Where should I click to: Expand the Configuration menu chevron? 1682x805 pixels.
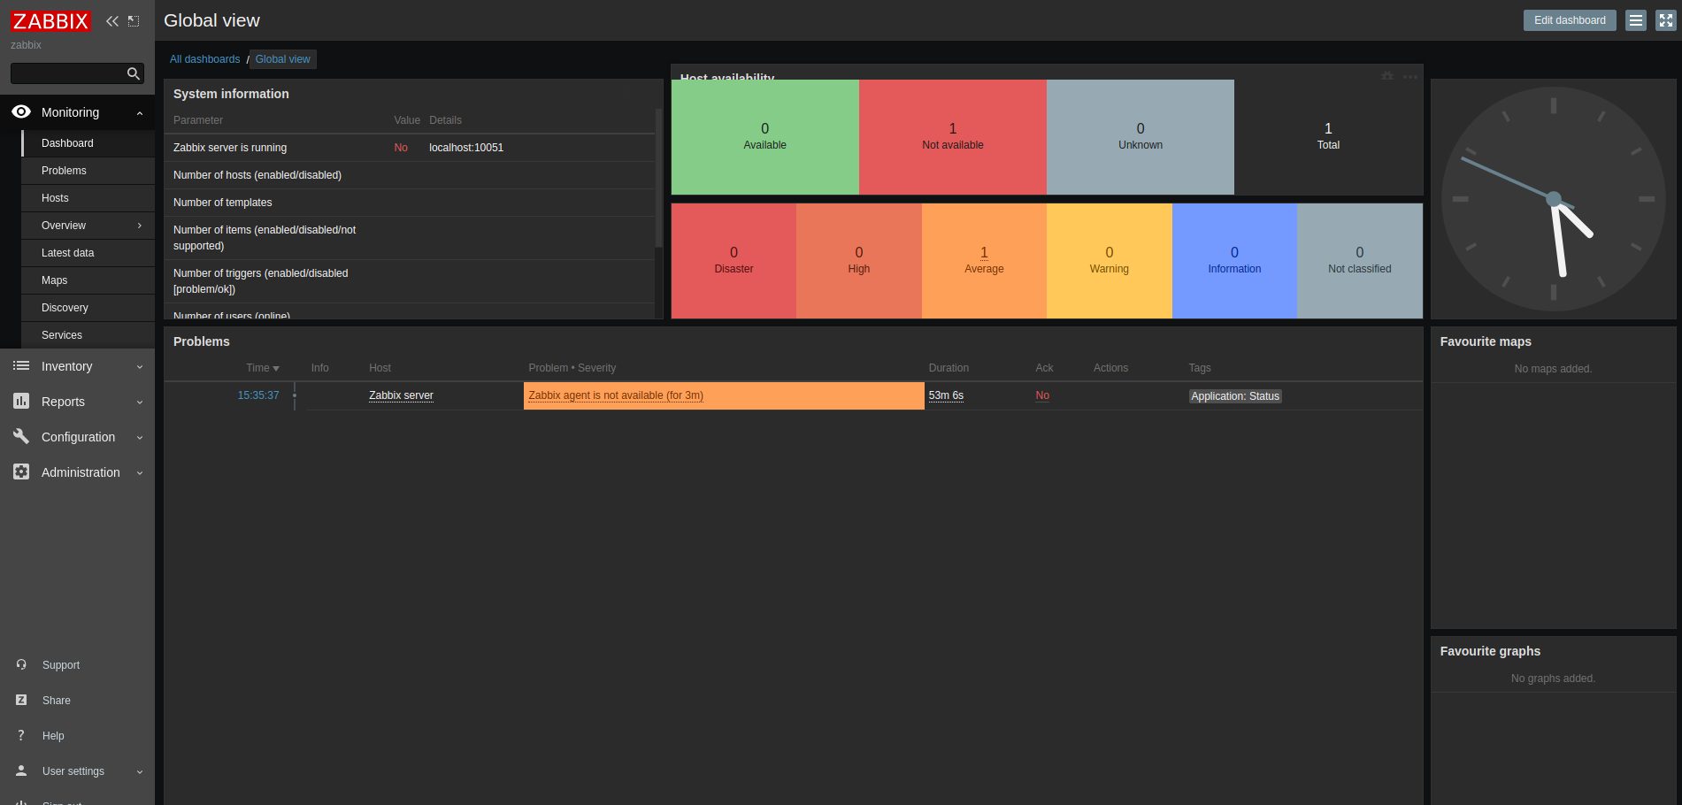140,438
